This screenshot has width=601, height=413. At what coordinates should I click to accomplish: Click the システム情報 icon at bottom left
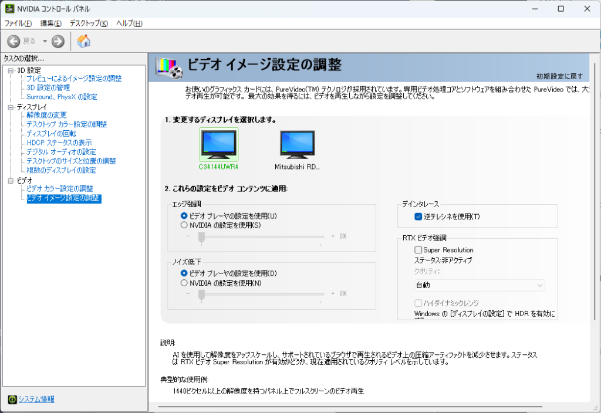(x=12, y=399)
